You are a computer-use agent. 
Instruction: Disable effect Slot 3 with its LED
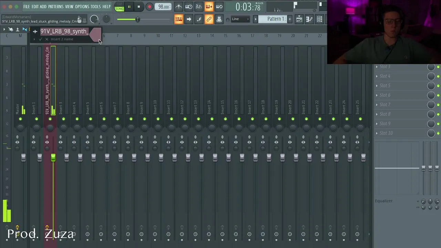point(438,67)
